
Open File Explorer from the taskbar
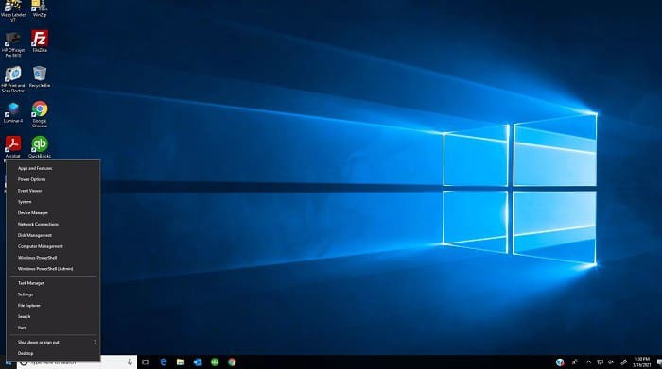click(x=181, y=361)
